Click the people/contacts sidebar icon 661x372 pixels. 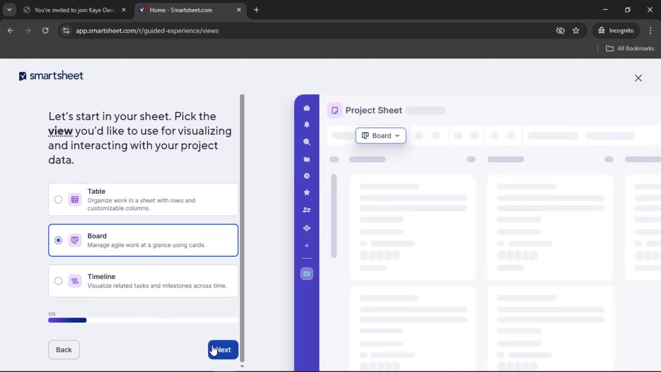click(x=306, y=210)
